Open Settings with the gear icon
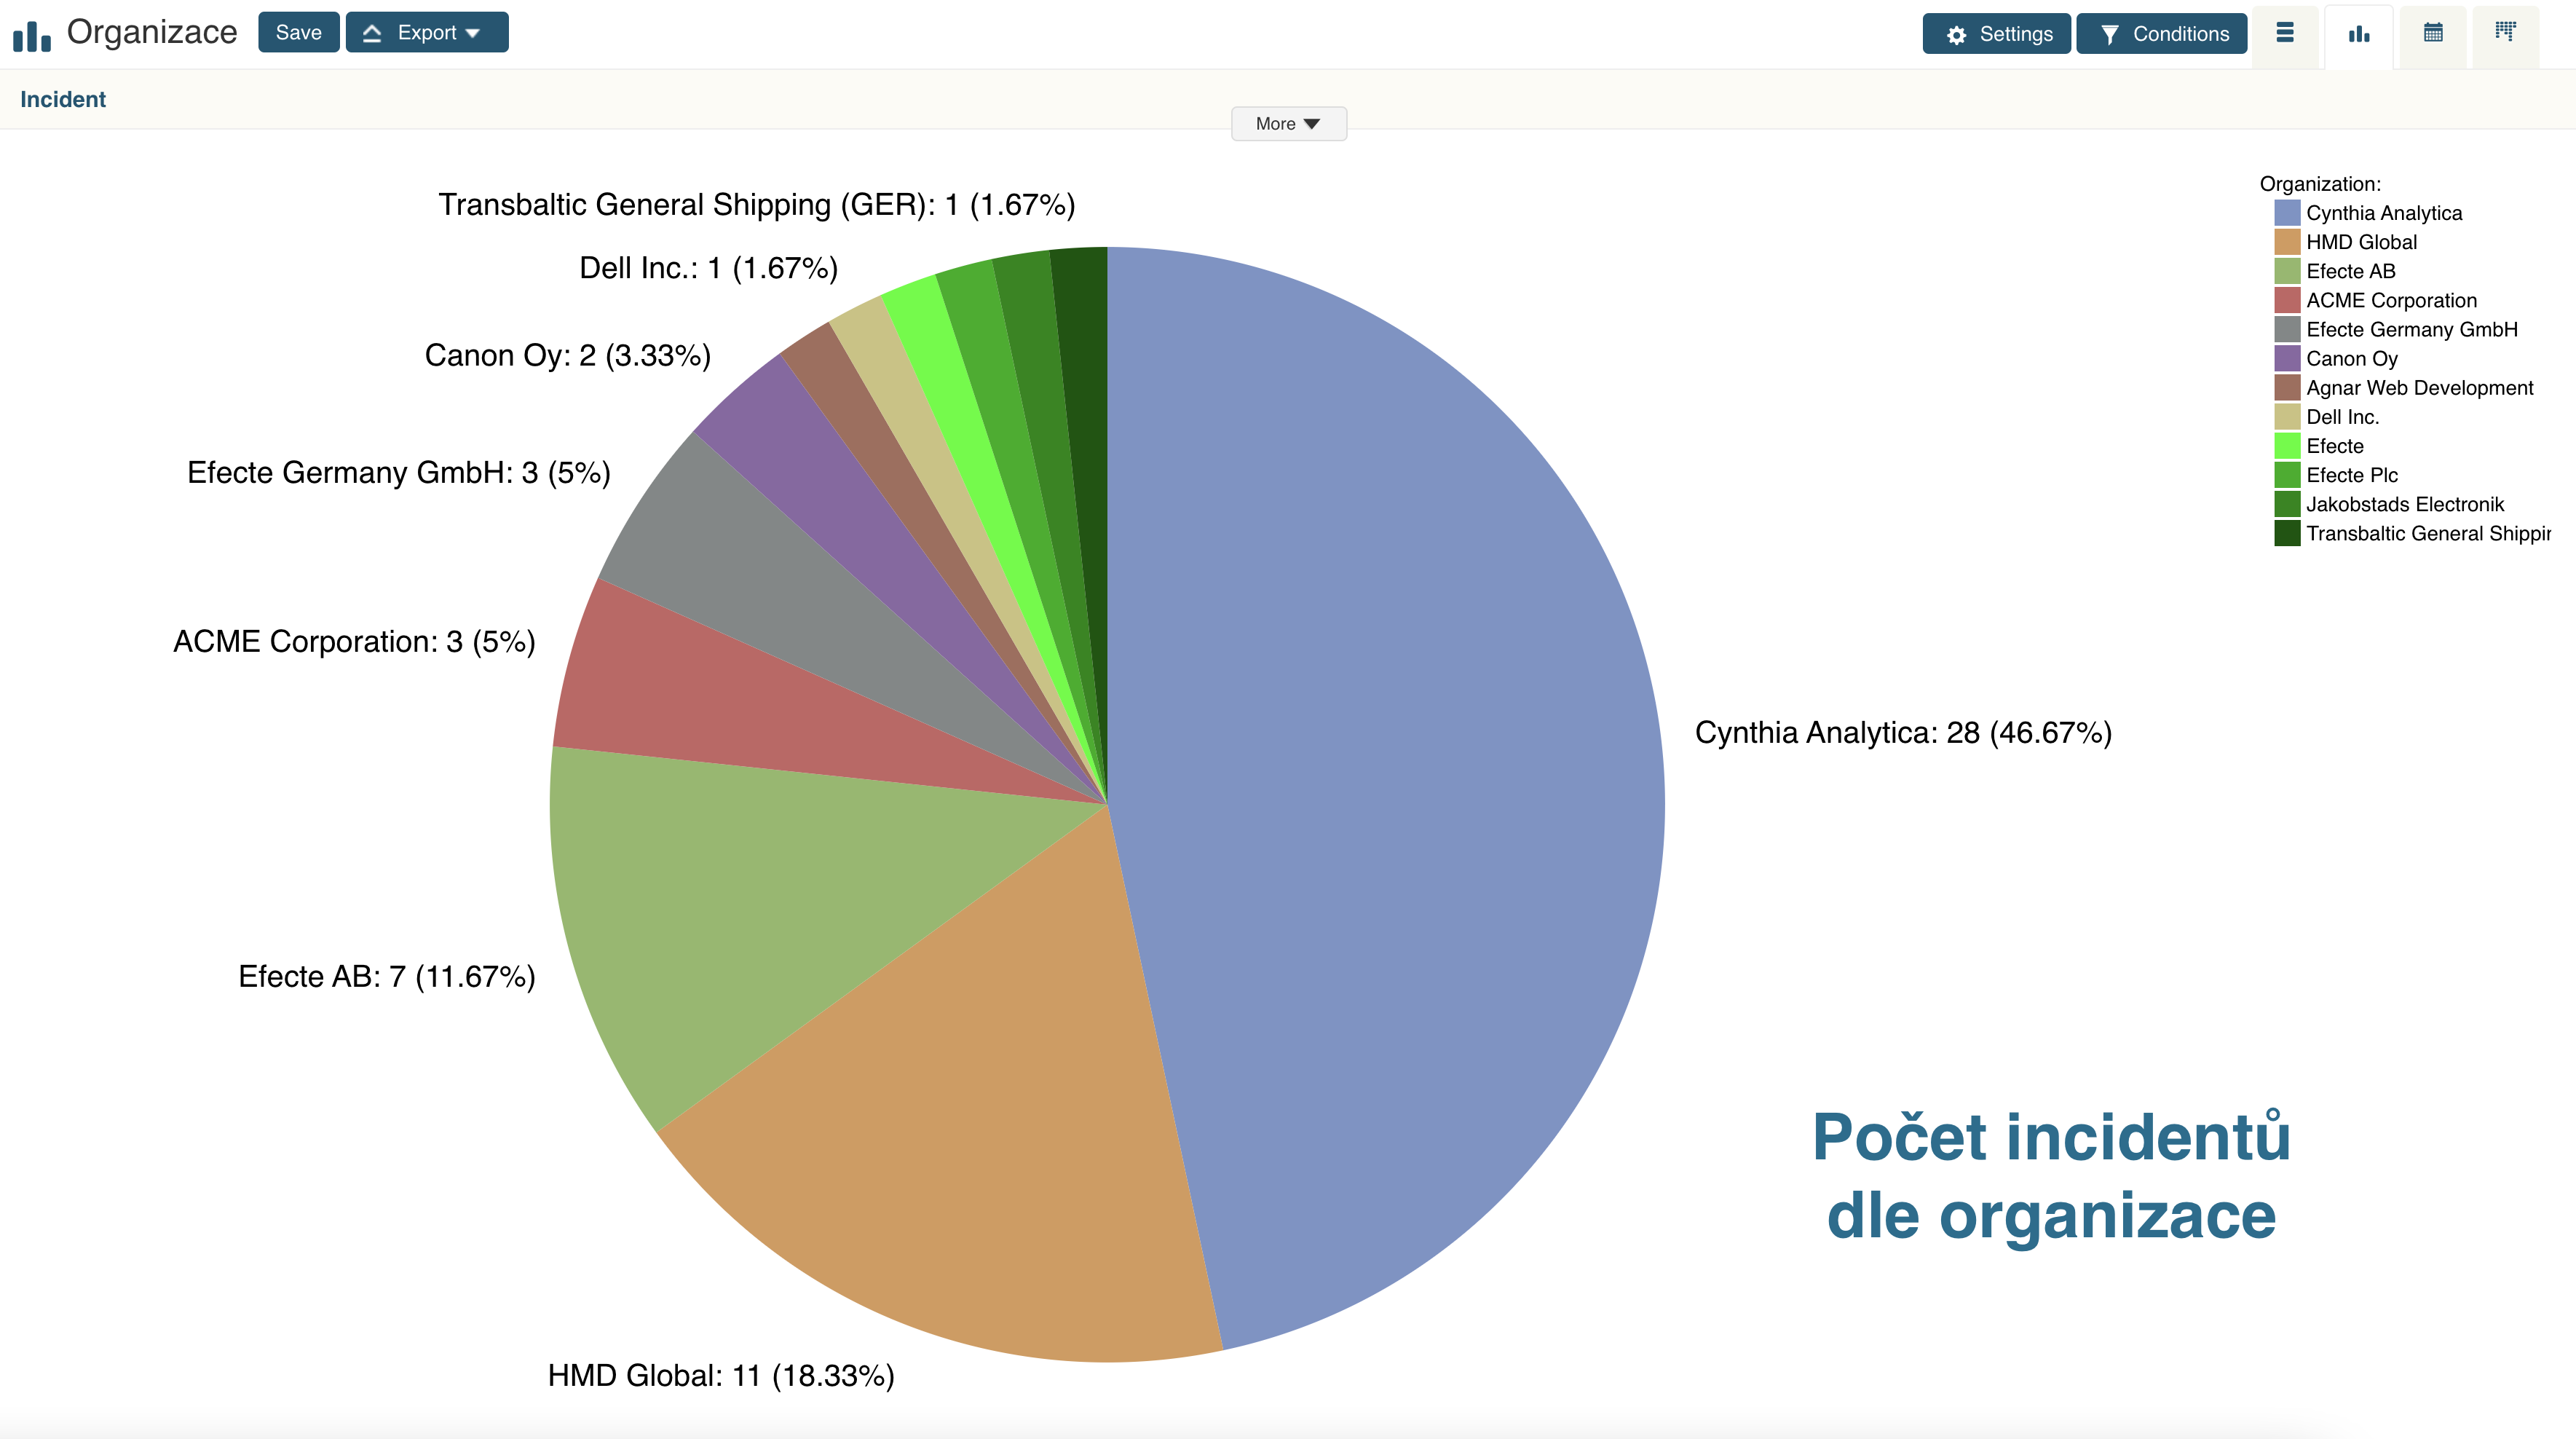This screenshot has height=1439, width=2576. 1957,35
